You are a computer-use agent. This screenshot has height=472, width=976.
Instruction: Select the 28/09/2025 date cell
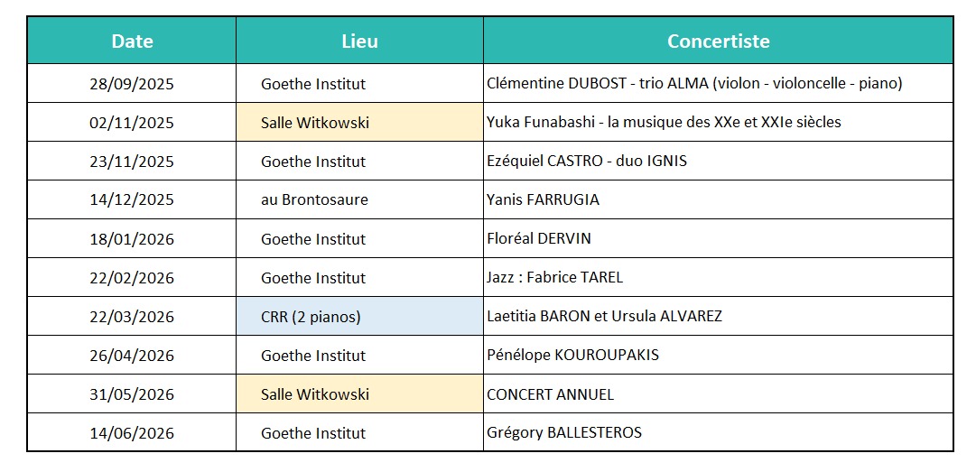pyautogui.click(x=132, y=84)
